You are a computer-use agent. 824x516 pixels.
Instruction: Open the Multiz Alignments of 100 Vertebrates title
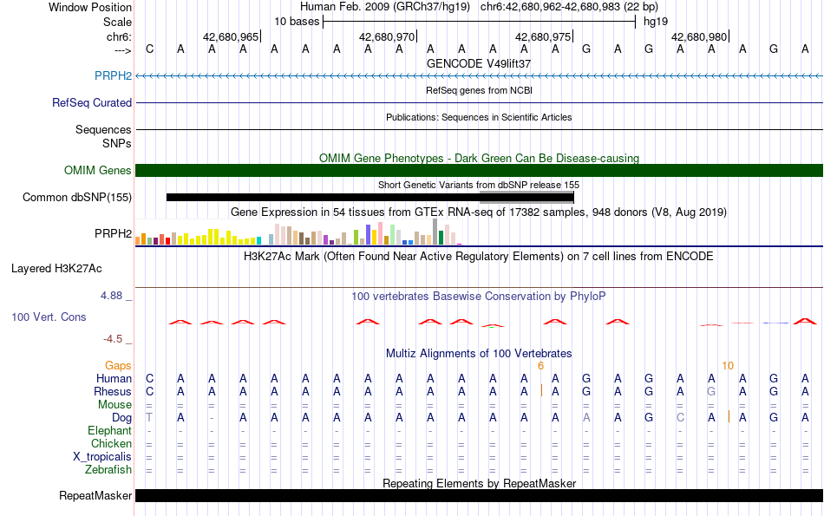479,353
